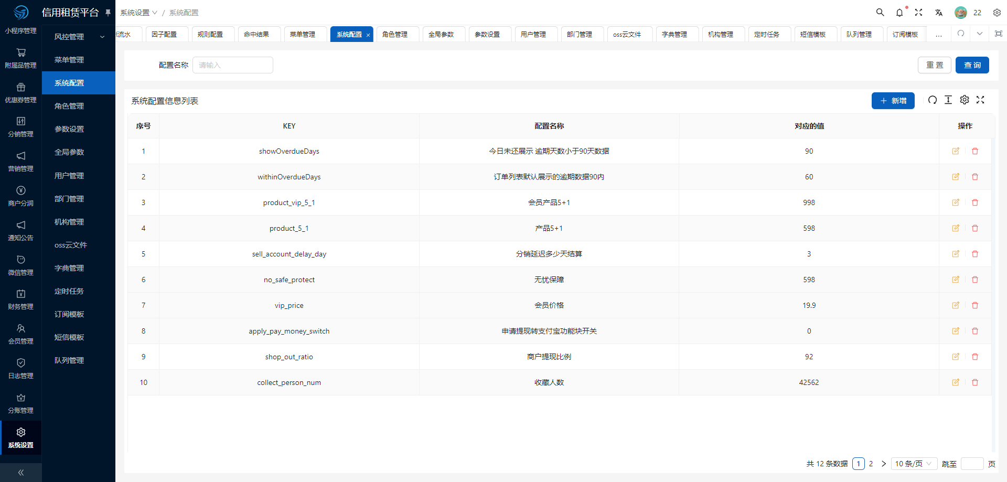The height and width of the screenshot is (482, 1007).
Task: Edit the product_5_1 row
Action: [956, 228]
